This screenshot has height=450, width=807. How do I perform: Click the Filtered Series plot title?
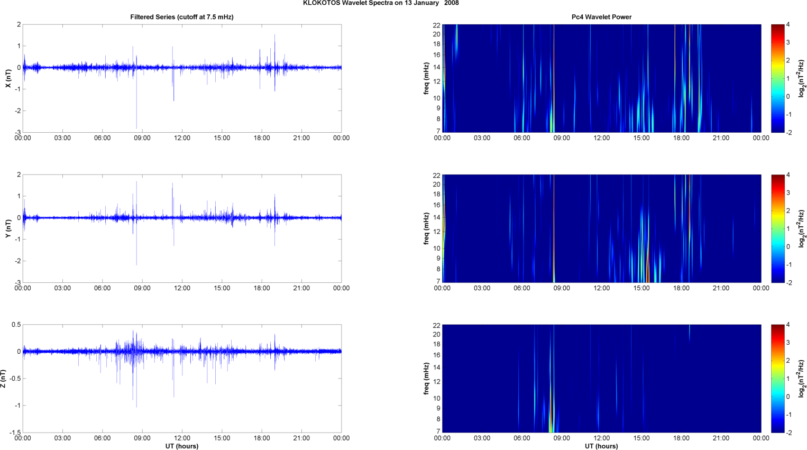click(181, 17)
